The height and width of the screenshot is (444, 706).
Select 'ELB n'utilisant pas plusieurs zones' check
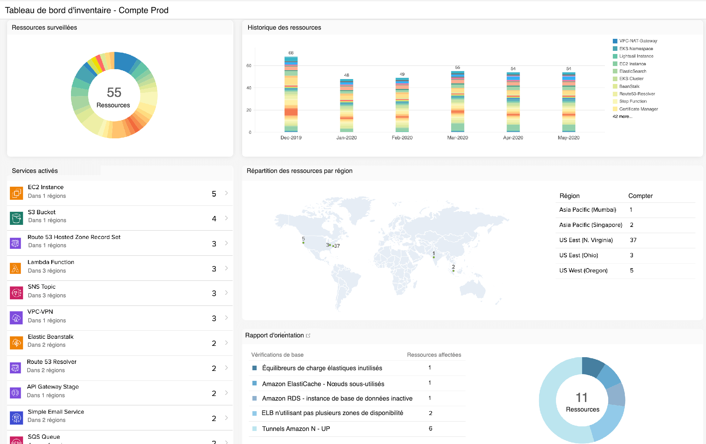(x=357, y=413)
